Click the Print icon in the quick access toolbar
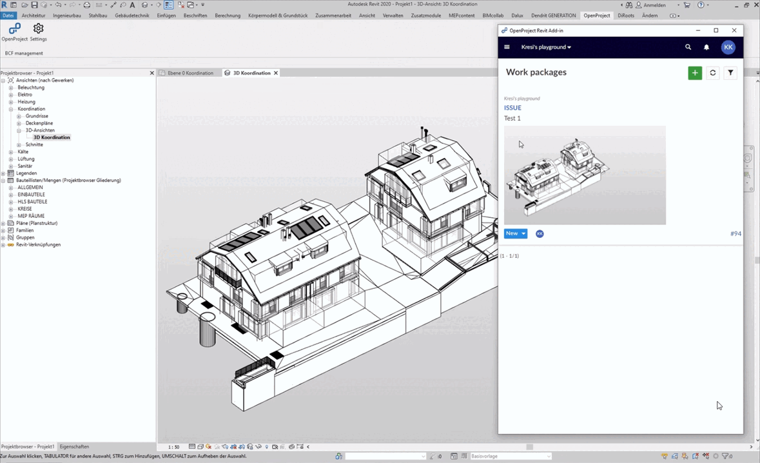The width and height of the screenshot is (760, 463). pyautogui.click(x=86, y=5)
